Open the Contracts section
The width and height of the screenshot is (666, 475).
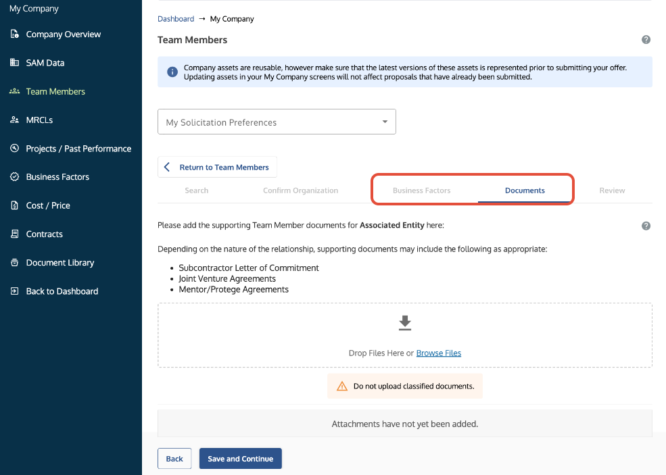pos(45,234)
